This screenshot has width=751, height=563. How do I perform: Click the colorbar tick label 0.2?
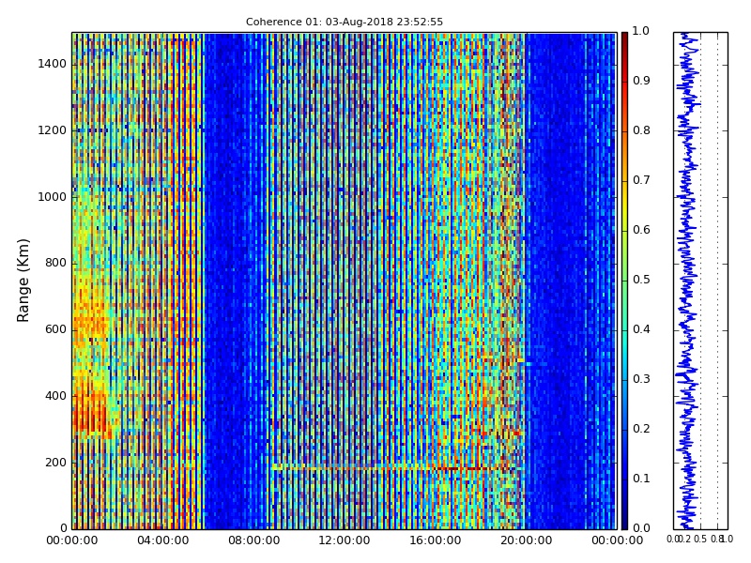coord(641,429)
